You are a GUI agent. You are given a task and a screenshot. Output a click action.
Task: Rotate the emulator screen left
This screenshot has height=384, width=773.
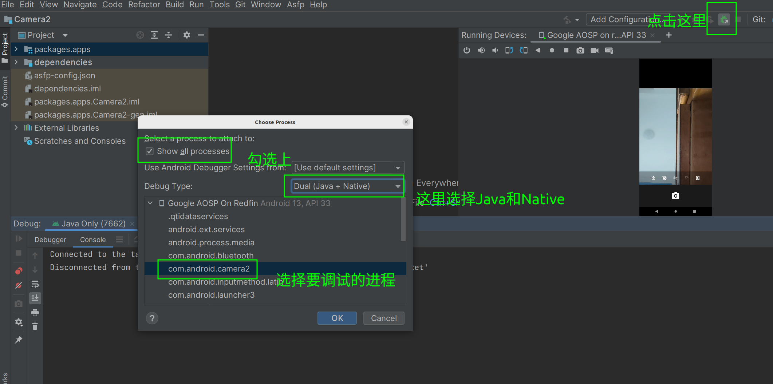point(509,50)
